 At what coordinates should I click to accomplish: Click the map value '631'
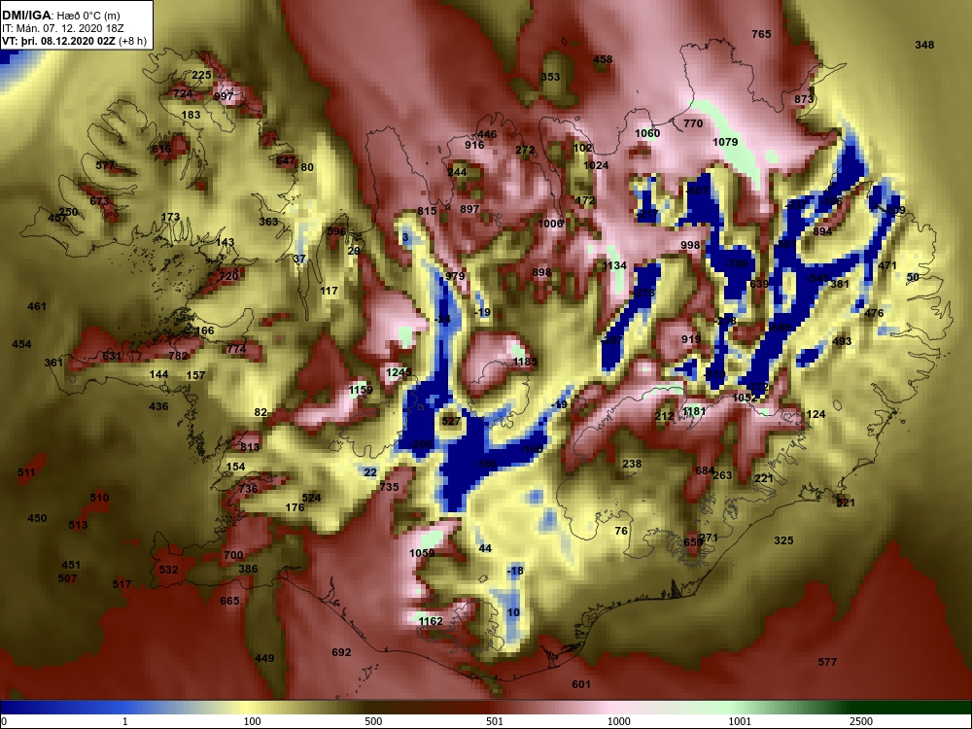click(112, 355)
